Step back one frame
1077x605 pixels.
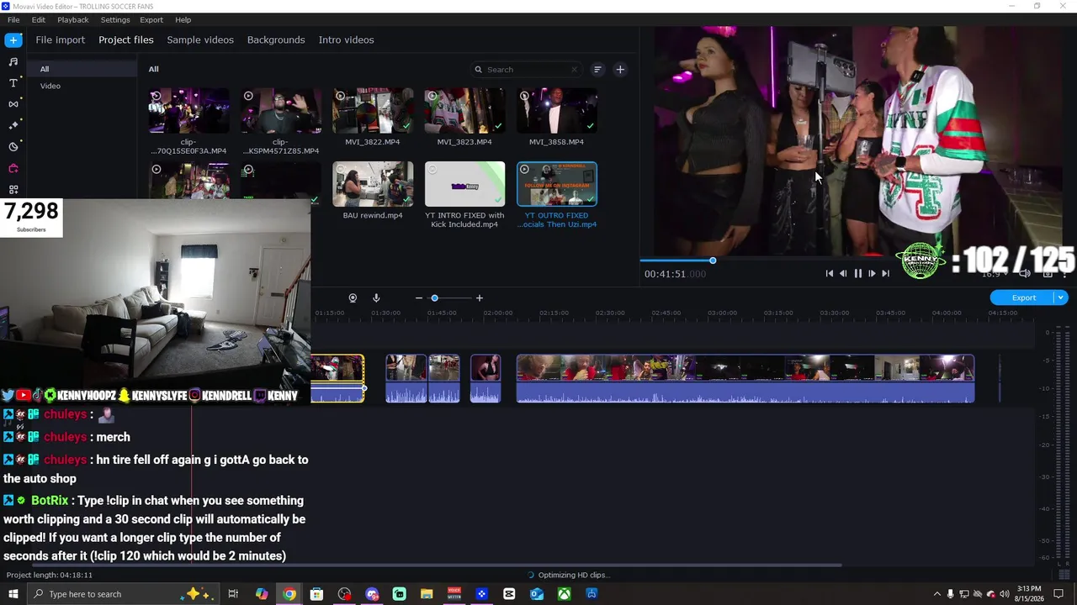tap(843, 273)
